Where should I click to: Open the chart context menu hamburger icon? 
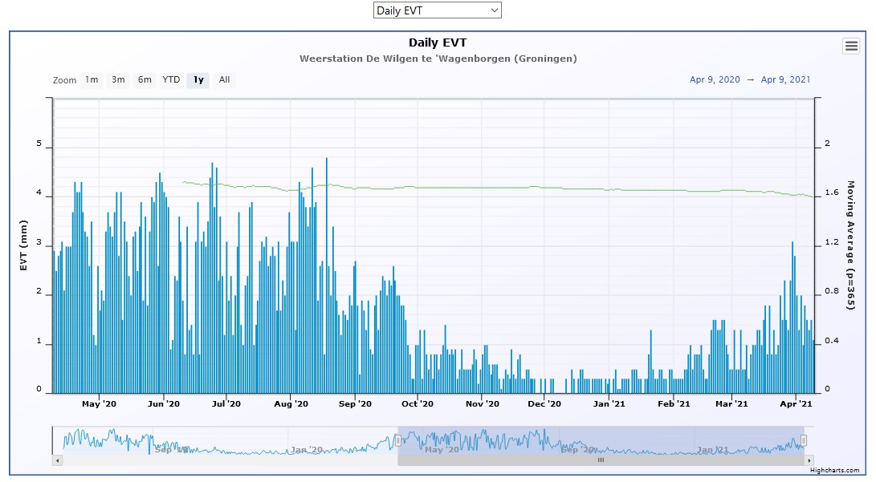pos(851,46)
